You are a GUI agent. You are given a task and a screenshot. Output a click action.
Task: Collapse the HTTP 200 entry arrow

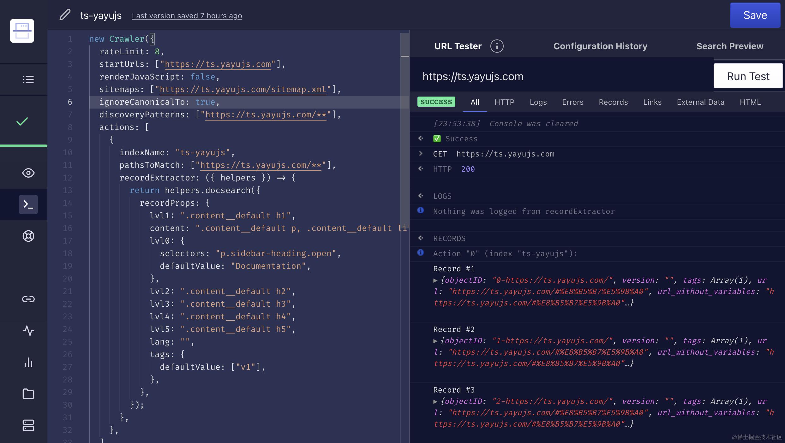(421, 168)
